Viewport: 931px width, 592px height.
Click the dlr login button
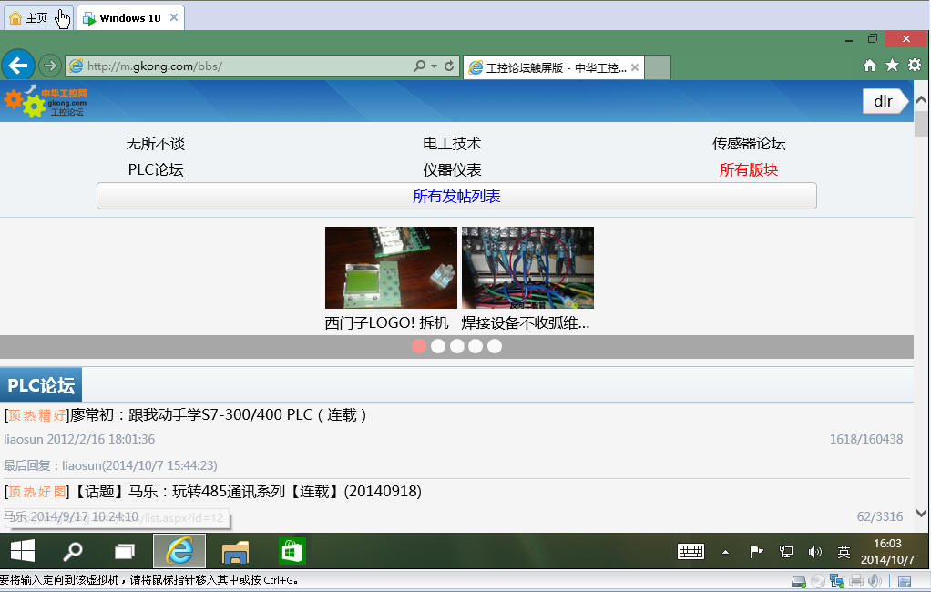point(885,101)
